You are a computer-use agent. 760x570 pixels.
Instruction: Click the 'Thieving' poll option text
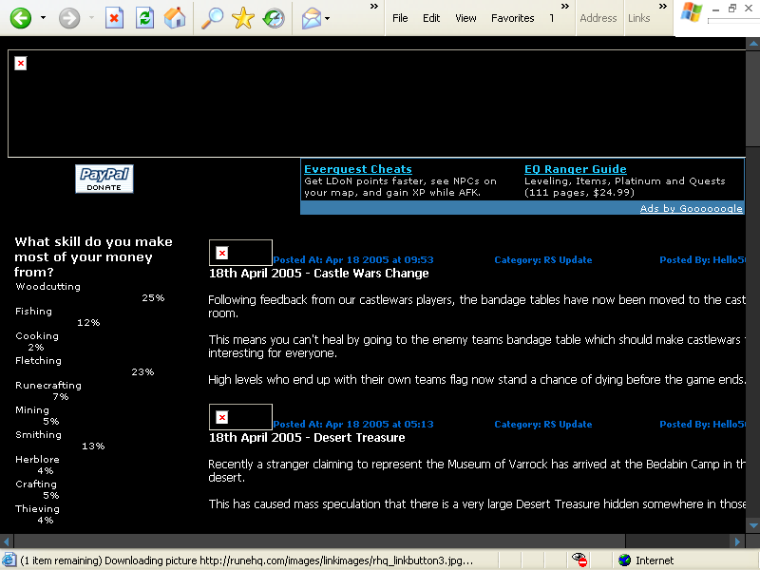click(37, 509)
